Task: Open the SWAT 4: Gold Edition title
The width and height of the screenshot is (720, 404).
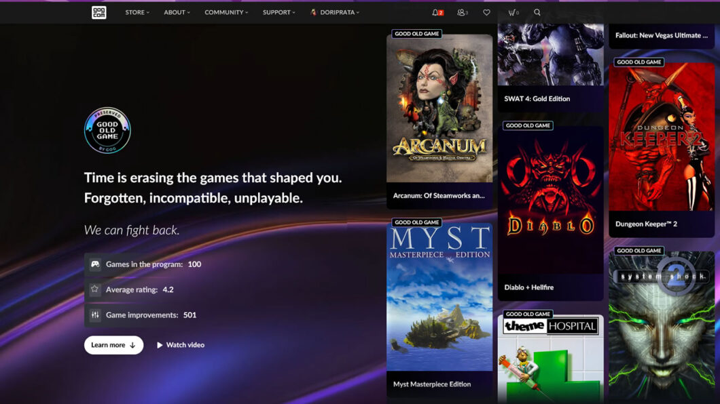Action: [x=537, y=98]
